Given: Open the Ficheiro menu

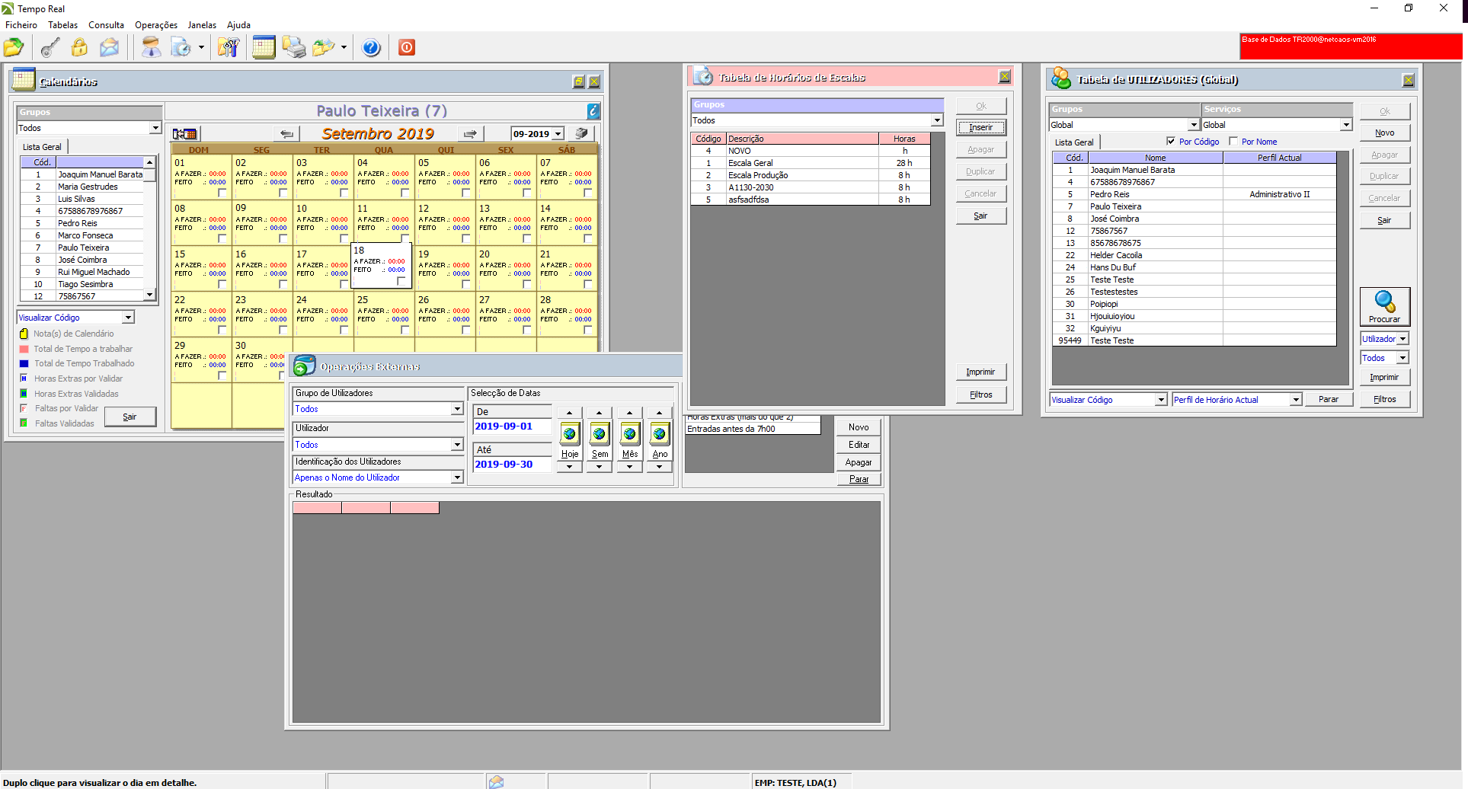Looking at the screenshot, I should 21,25.
